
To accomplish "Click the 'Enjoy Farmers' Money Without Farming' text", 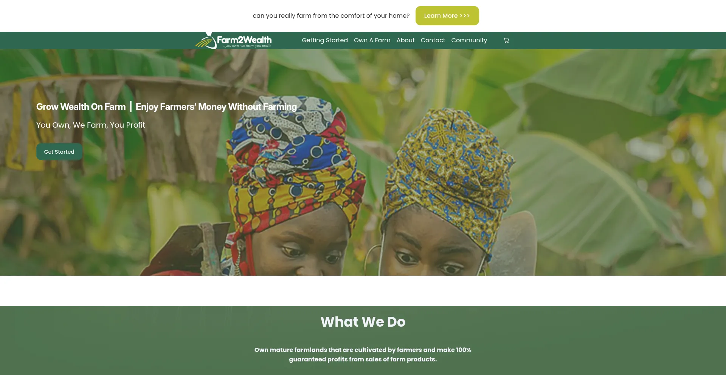I will click(x=216, y=107).
